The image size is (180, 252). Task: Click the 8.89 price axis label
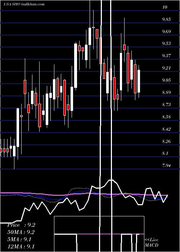click(x=166, y=92)
